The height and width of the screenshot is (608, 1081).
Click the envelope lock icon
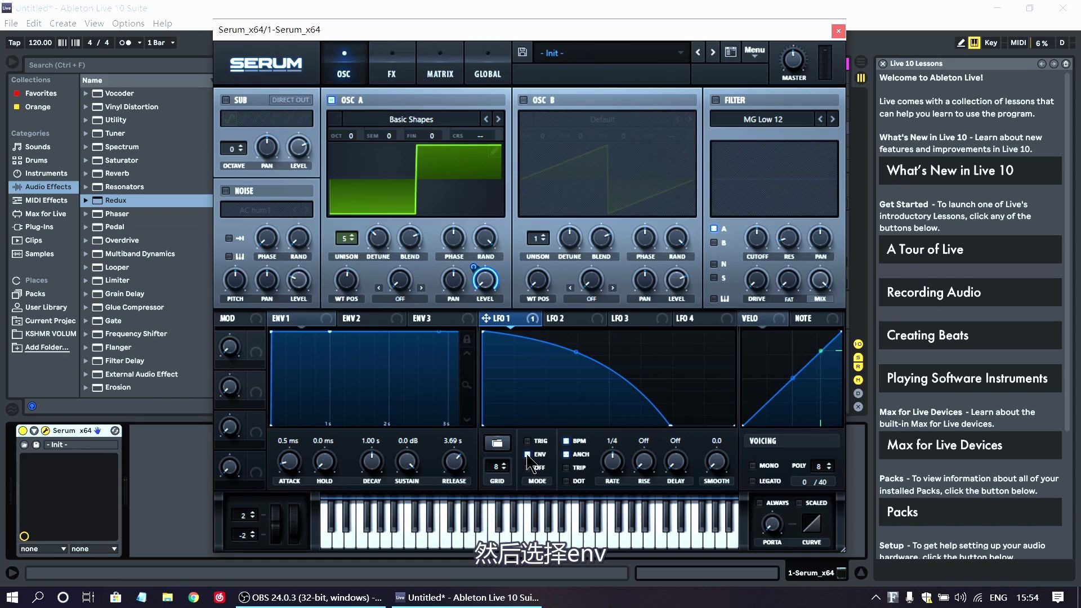click(467, 339)
